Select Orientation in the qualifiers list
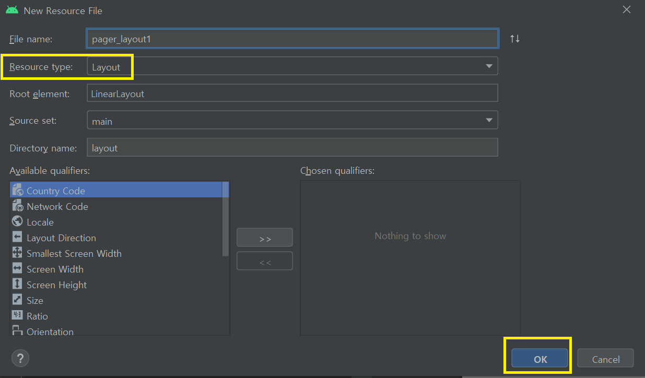 (x=50, y=331)
